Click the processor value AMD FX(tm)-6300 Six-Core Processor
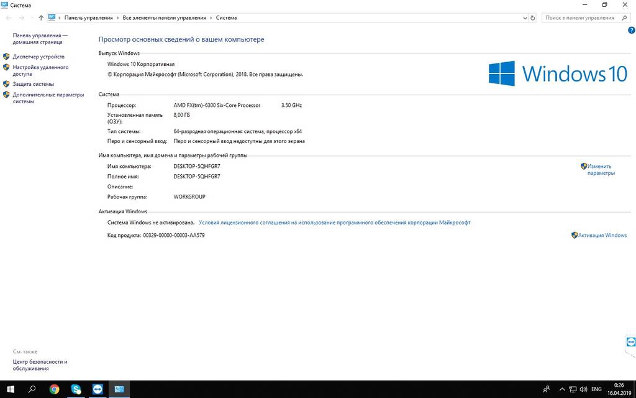This screenshot has width=636, height=398. 217,105
